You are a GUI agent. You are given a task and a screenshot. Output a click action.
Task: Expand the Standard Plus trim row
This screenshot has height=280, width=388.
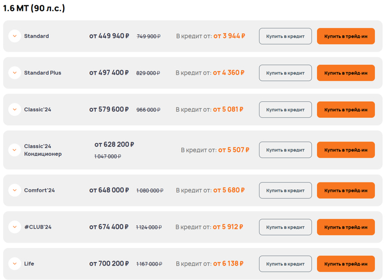click(x=14, y=72)
